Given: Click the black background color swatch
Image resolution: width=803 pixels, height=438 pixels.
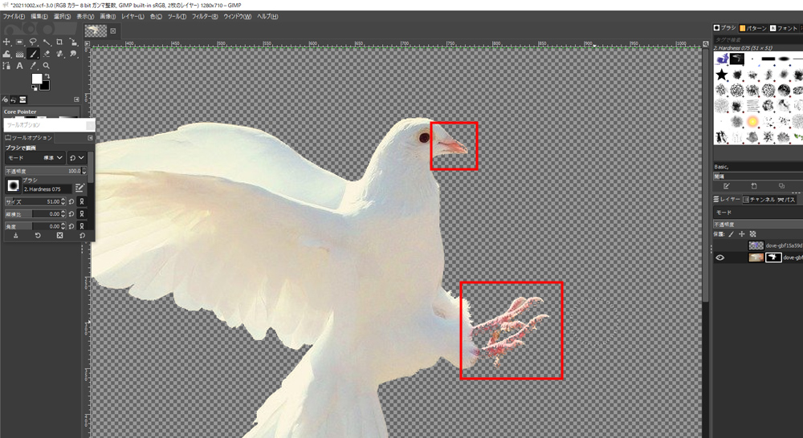Looking at the screenshot, I should point(46,87).
